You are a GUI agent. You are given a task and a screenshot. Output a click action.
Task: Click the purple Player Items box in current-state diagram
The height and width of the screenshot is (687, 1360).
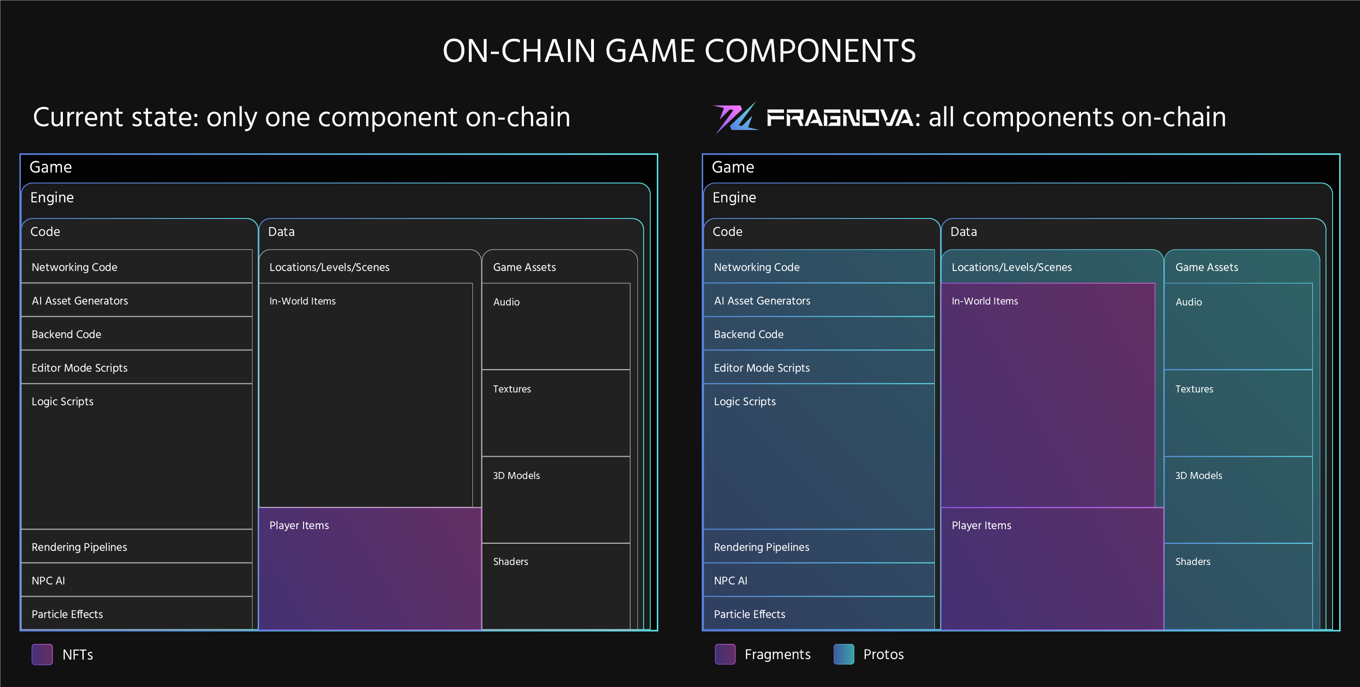tap(370, 568)
